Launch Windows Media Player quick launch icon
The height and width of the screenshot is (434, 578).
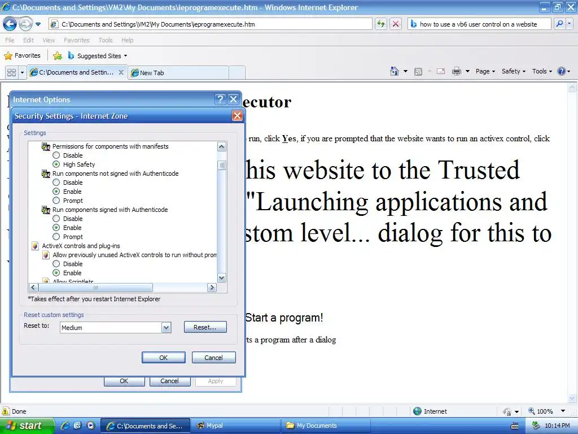91,426
